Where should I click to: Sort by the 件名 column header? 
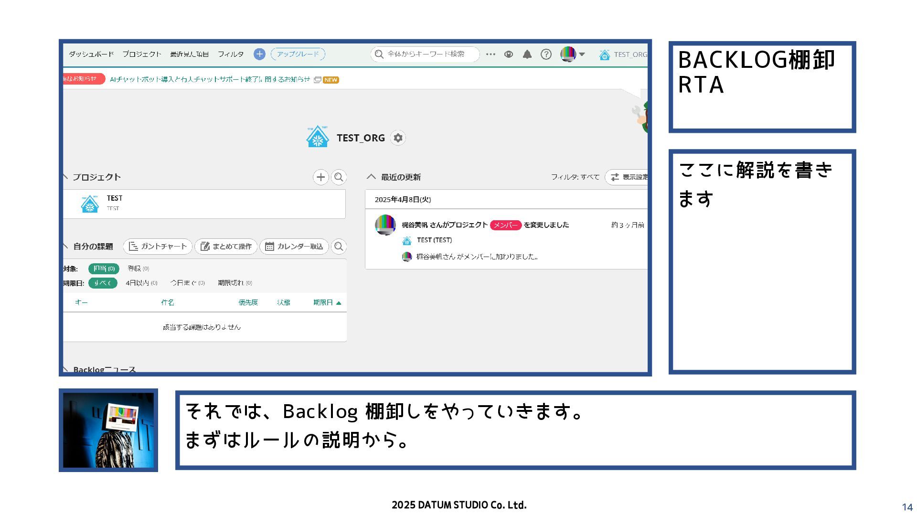[x=168, y=302]
